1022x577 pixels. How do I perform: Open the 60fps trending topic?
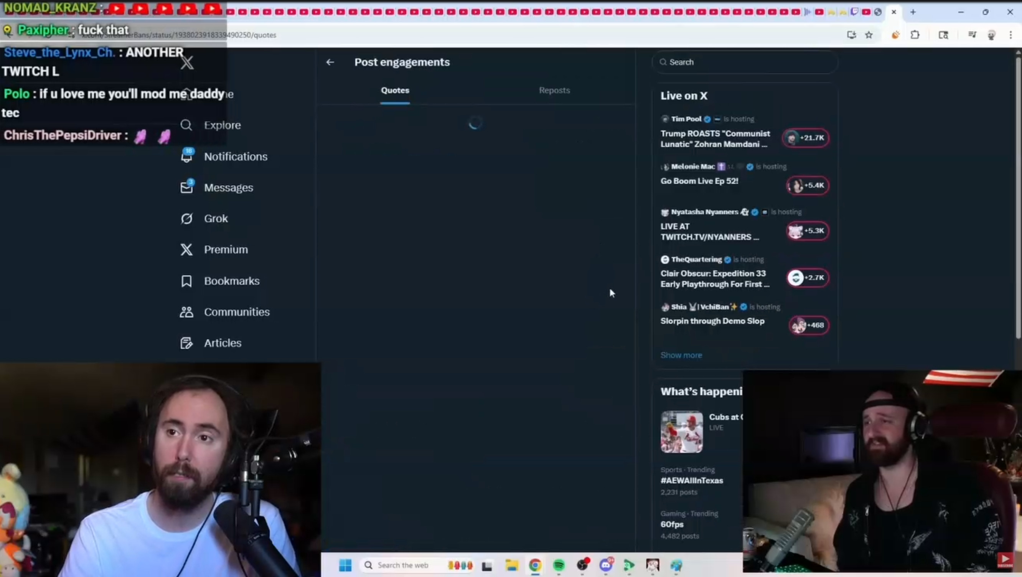672,524
